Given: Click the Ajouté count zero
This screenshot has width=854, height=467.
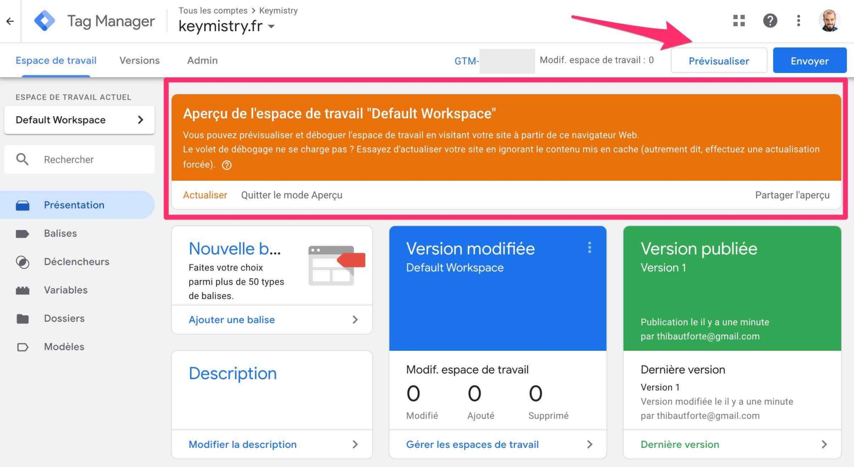Looking at the screenshot, I should (x=475, y=393).
